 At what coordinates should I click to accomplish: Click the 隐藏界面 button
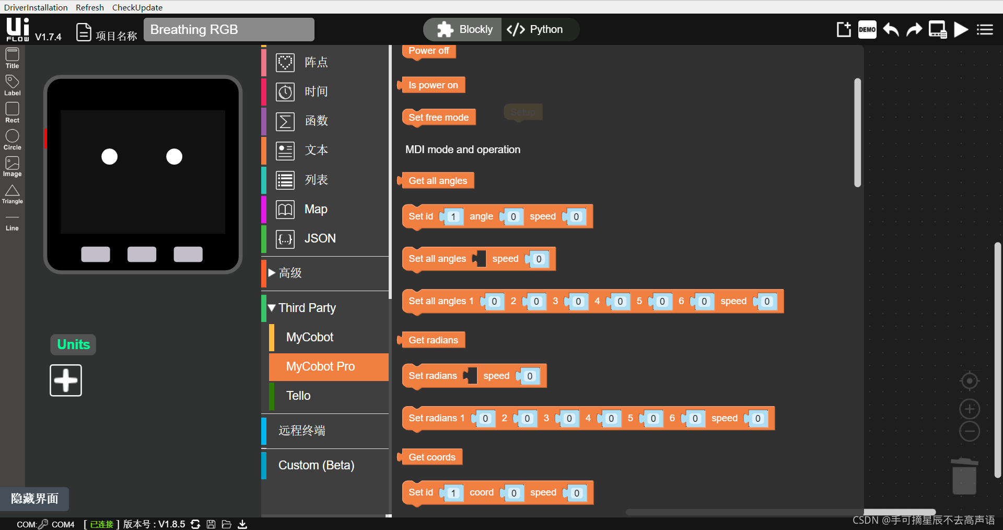pos(34,499)
